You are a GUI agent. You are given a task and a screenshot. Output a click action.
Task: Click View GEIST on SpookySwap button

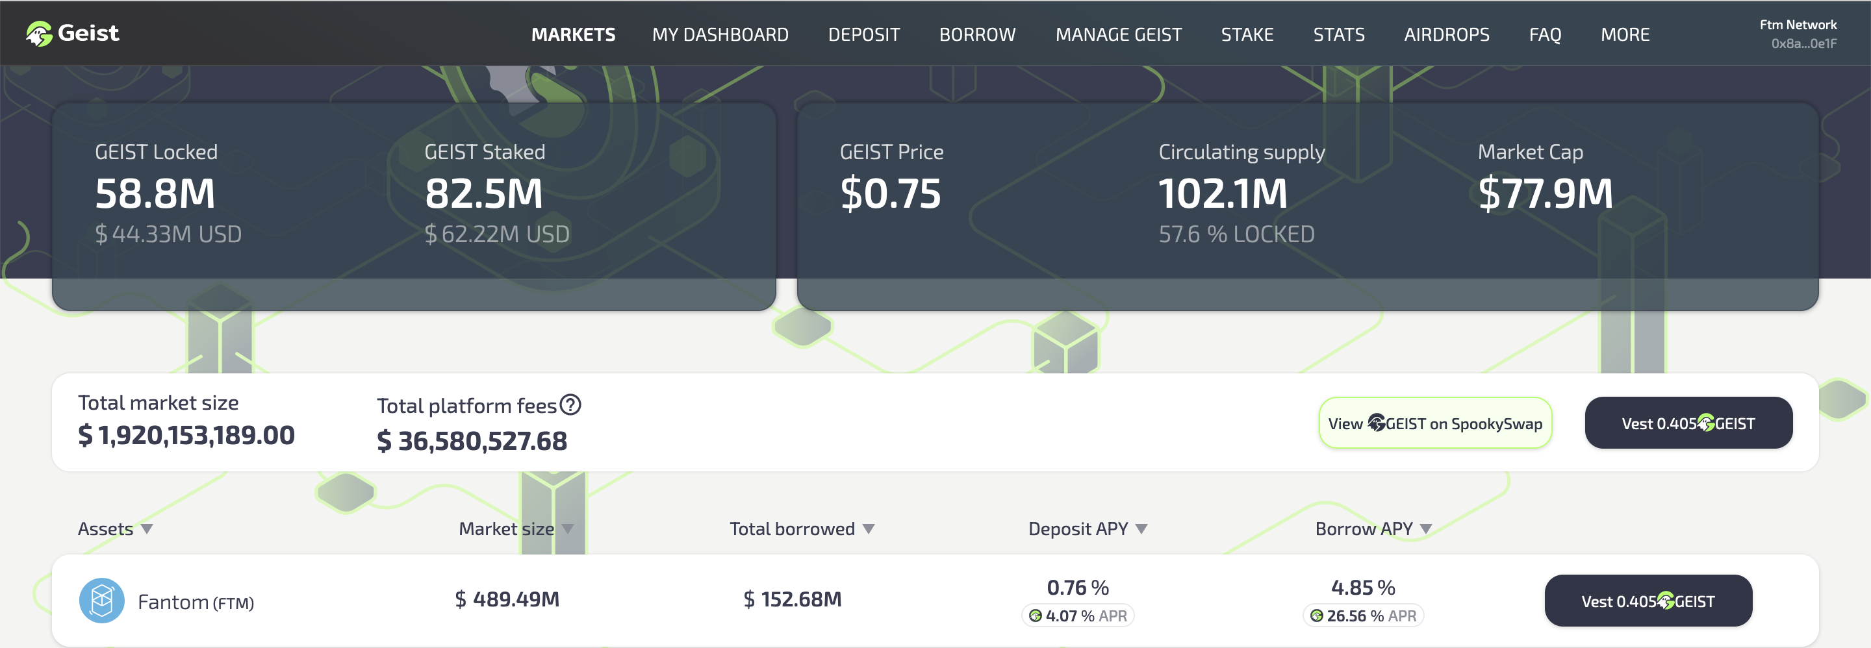(x=1435, y=423)
